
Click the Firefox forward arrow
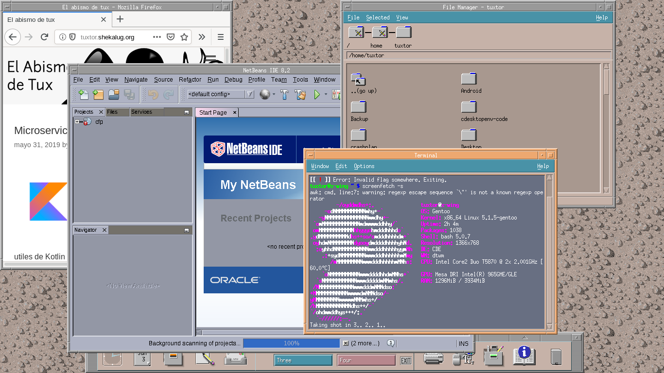click(x=29, y=37)
